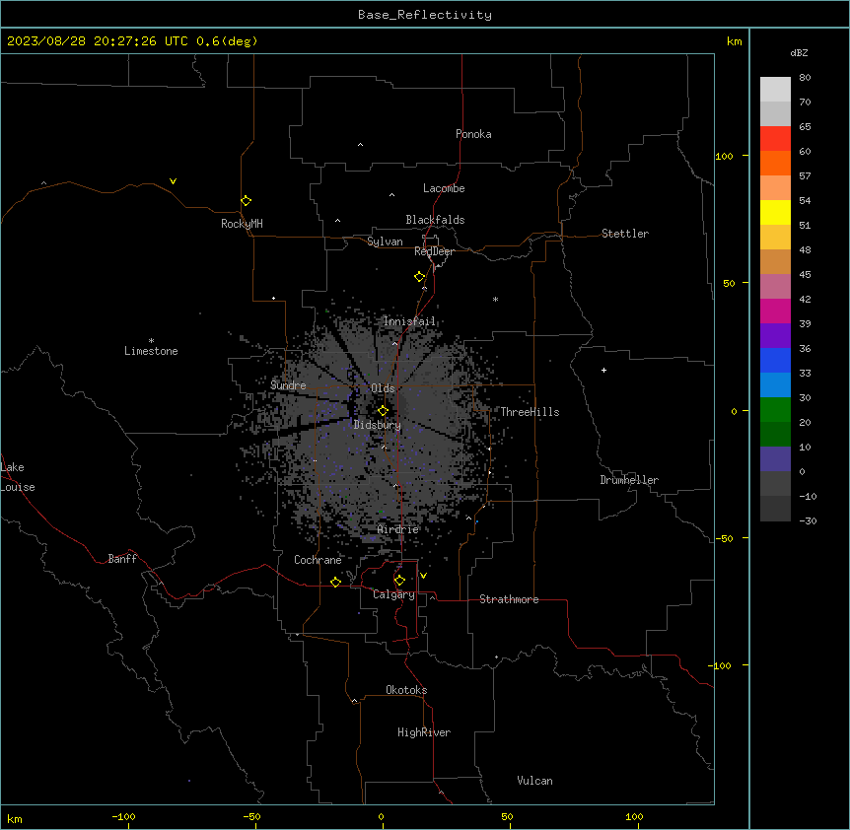The width and height of the screenshot is (850, 830).
Task: Pick the slate 0-10 dBZ legend swatch
Action: point(775,459)
